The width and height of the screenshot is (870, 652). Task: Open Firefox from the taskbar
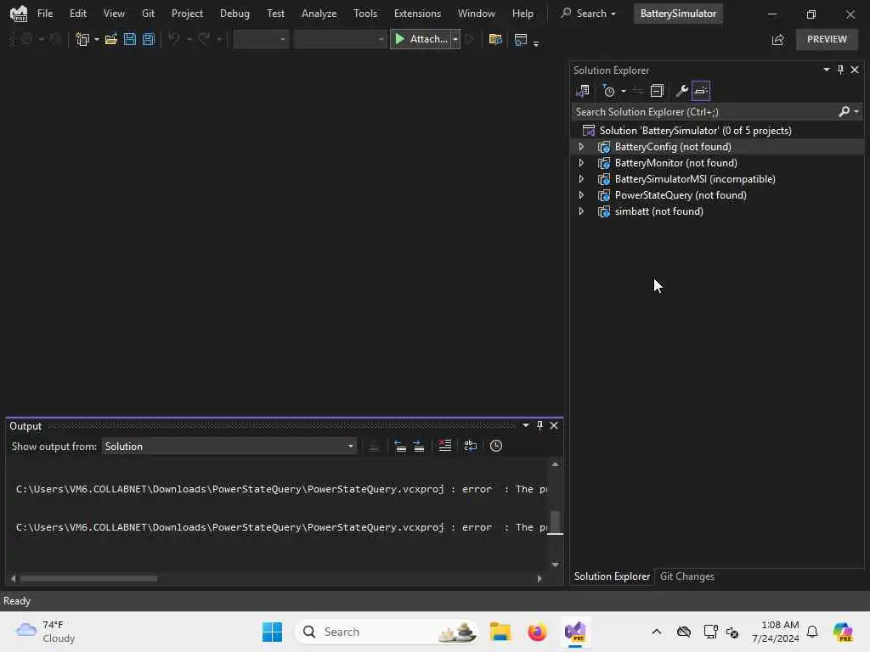click(x=537, y=632)
